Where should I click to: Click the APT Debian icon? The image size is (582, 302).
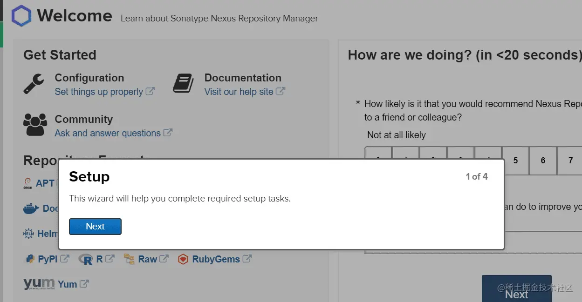(27, 183)
